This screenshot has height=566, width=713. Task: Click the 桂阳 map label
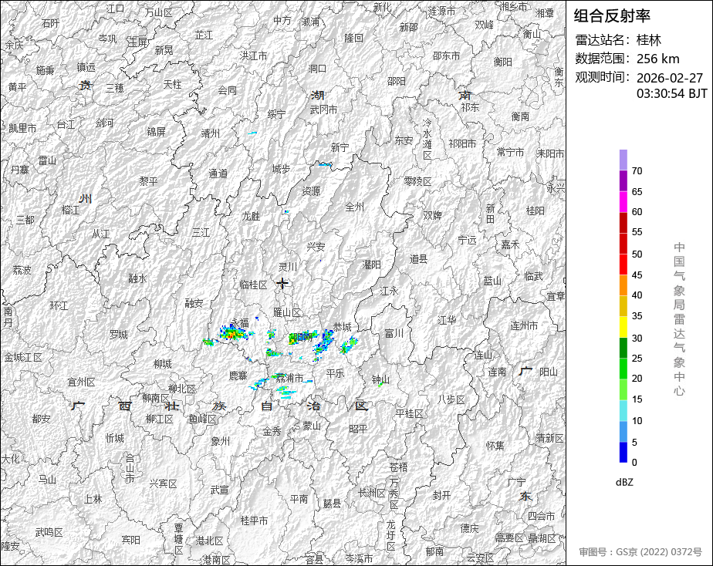[536, 211]
